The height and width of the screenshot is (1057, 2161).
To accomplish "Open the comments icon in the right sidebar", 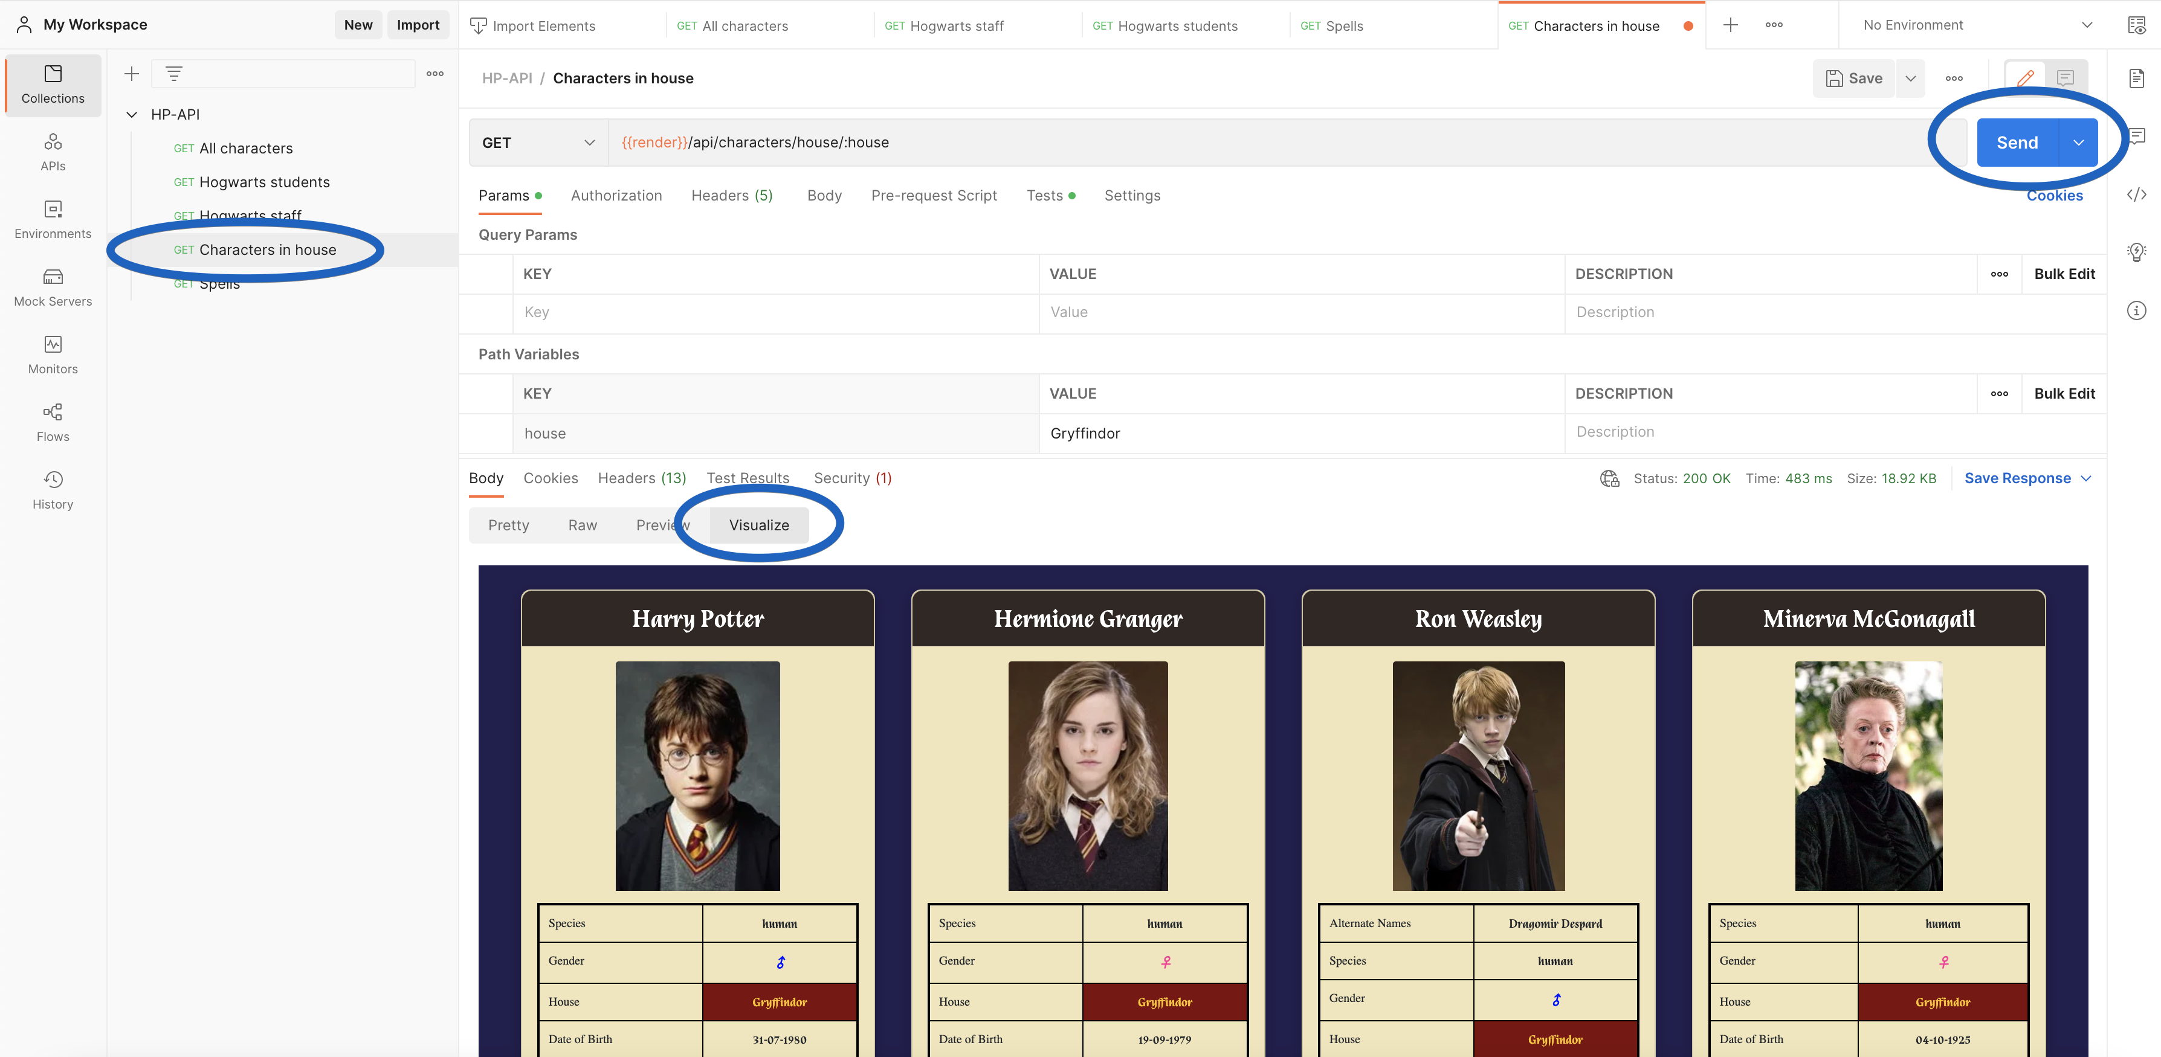I will 2137,136.
